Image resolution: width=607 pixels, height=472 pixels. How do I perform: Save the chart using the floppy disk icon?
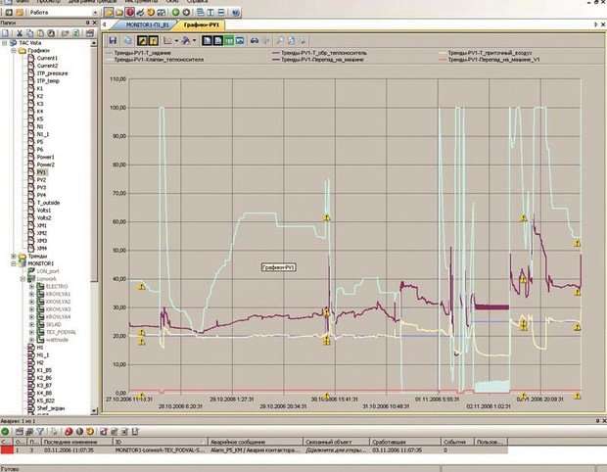[x=113, y=41]
